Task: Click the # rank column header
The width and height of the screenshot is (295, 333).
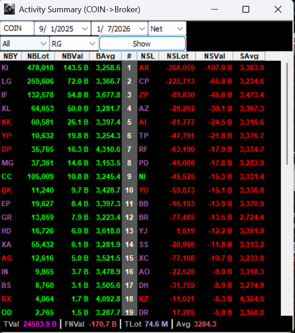Action: 129,56
